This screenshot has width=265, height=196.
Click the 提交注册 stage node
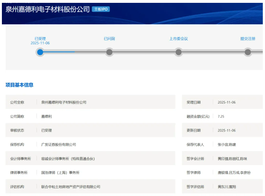(x=248, y=52)
